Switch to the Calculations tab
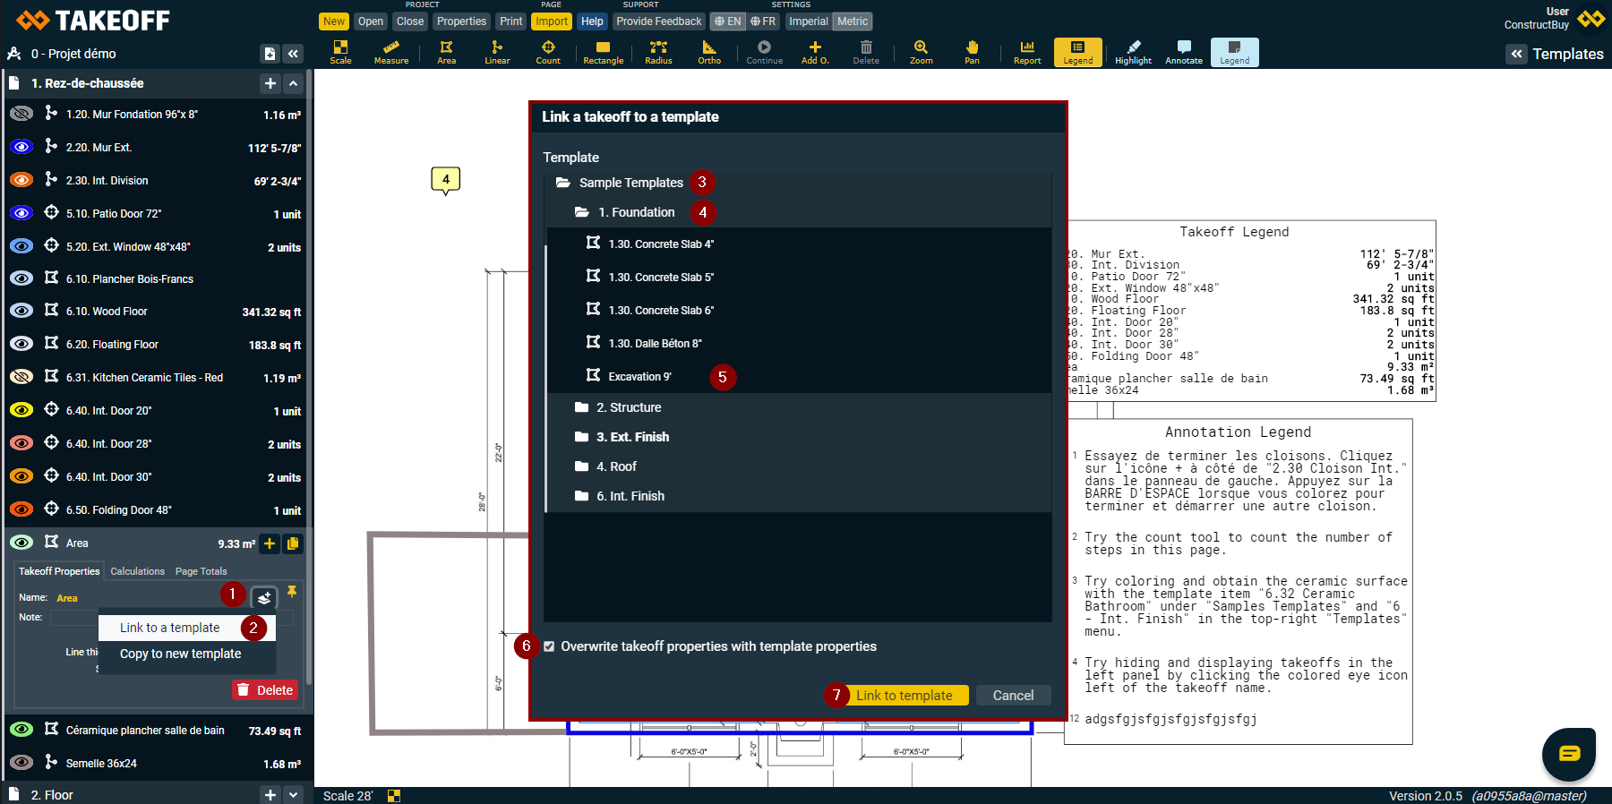 [137, 571]
